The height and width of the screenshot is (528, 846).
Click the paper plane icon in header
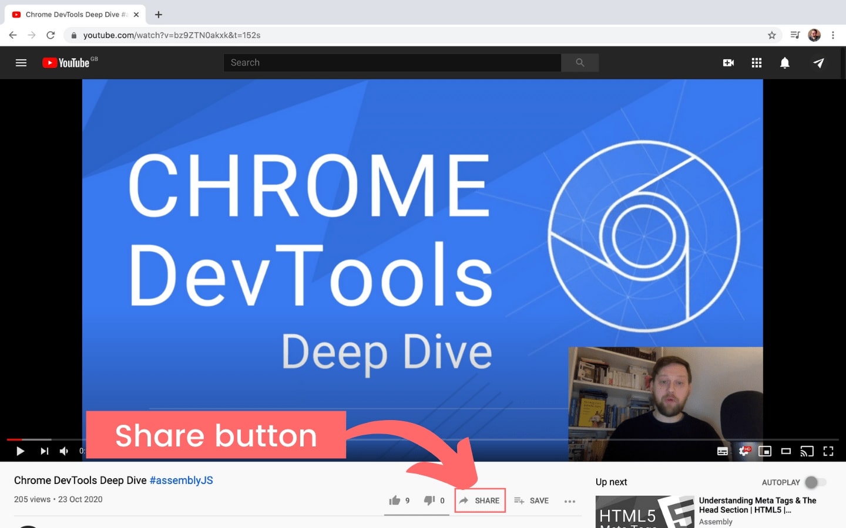pos(818,63)
